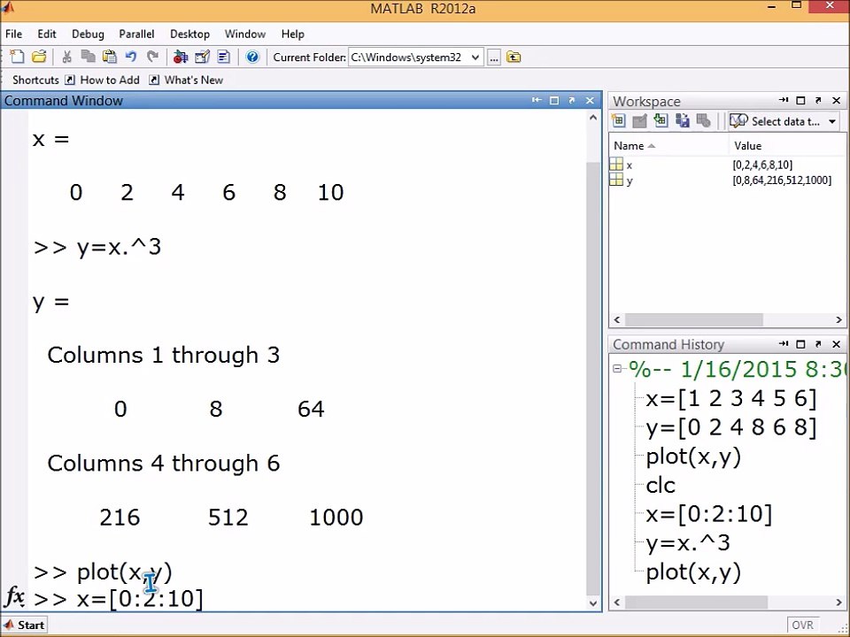The width and height of the screenshot is (850, 637).
Task: Select y=[0 2 4 8 6 8] in history
Action: (730, 427)
